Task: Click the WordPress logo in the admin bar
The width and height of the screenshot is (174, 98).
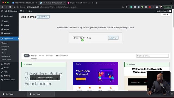Action: [2, 11]
